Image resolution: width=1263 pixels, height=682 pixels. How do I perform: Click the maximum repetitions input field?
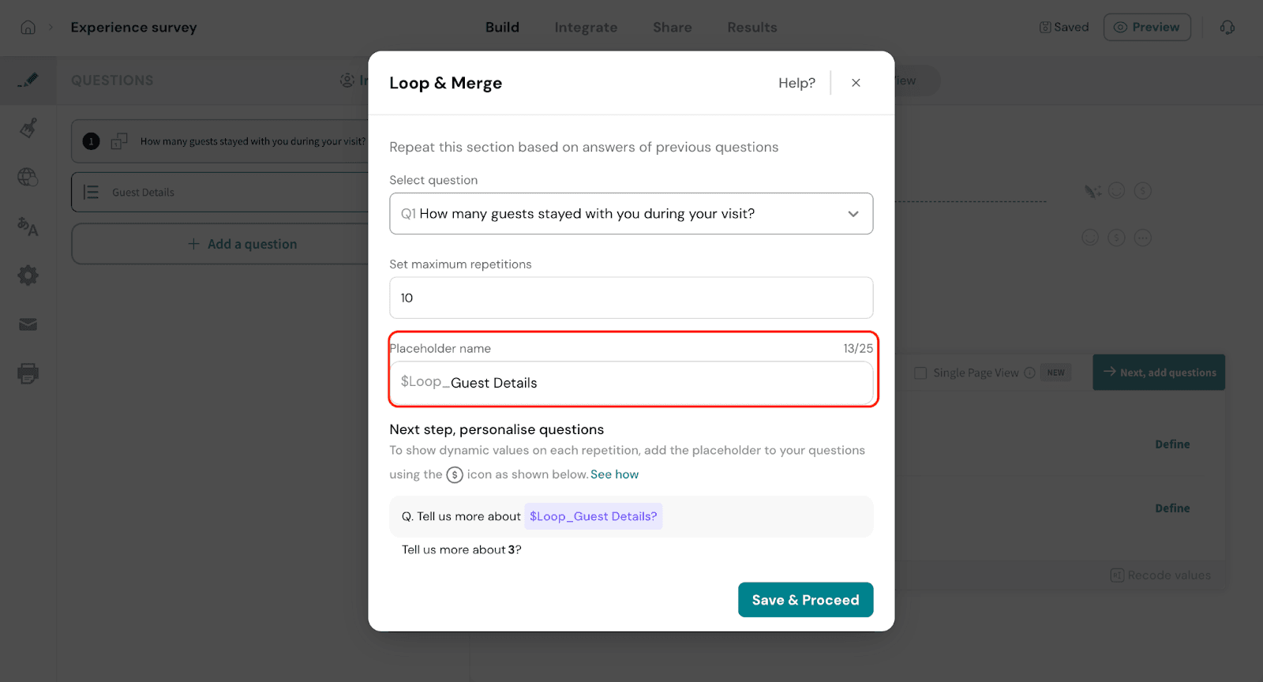pyautogui.click(x=631, y=298)
